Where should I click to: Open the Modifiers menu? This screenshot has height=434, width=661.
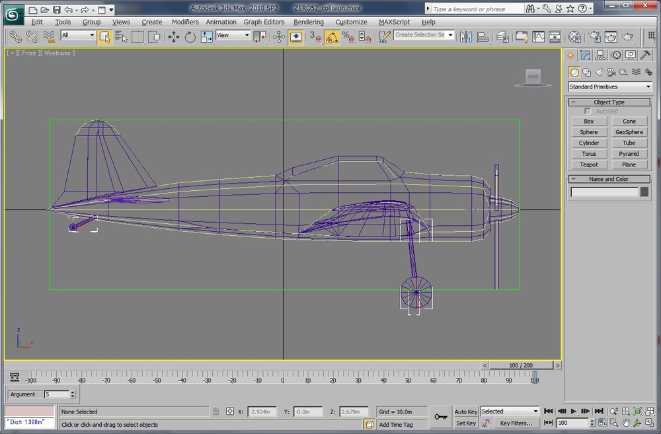coord(185,22)
